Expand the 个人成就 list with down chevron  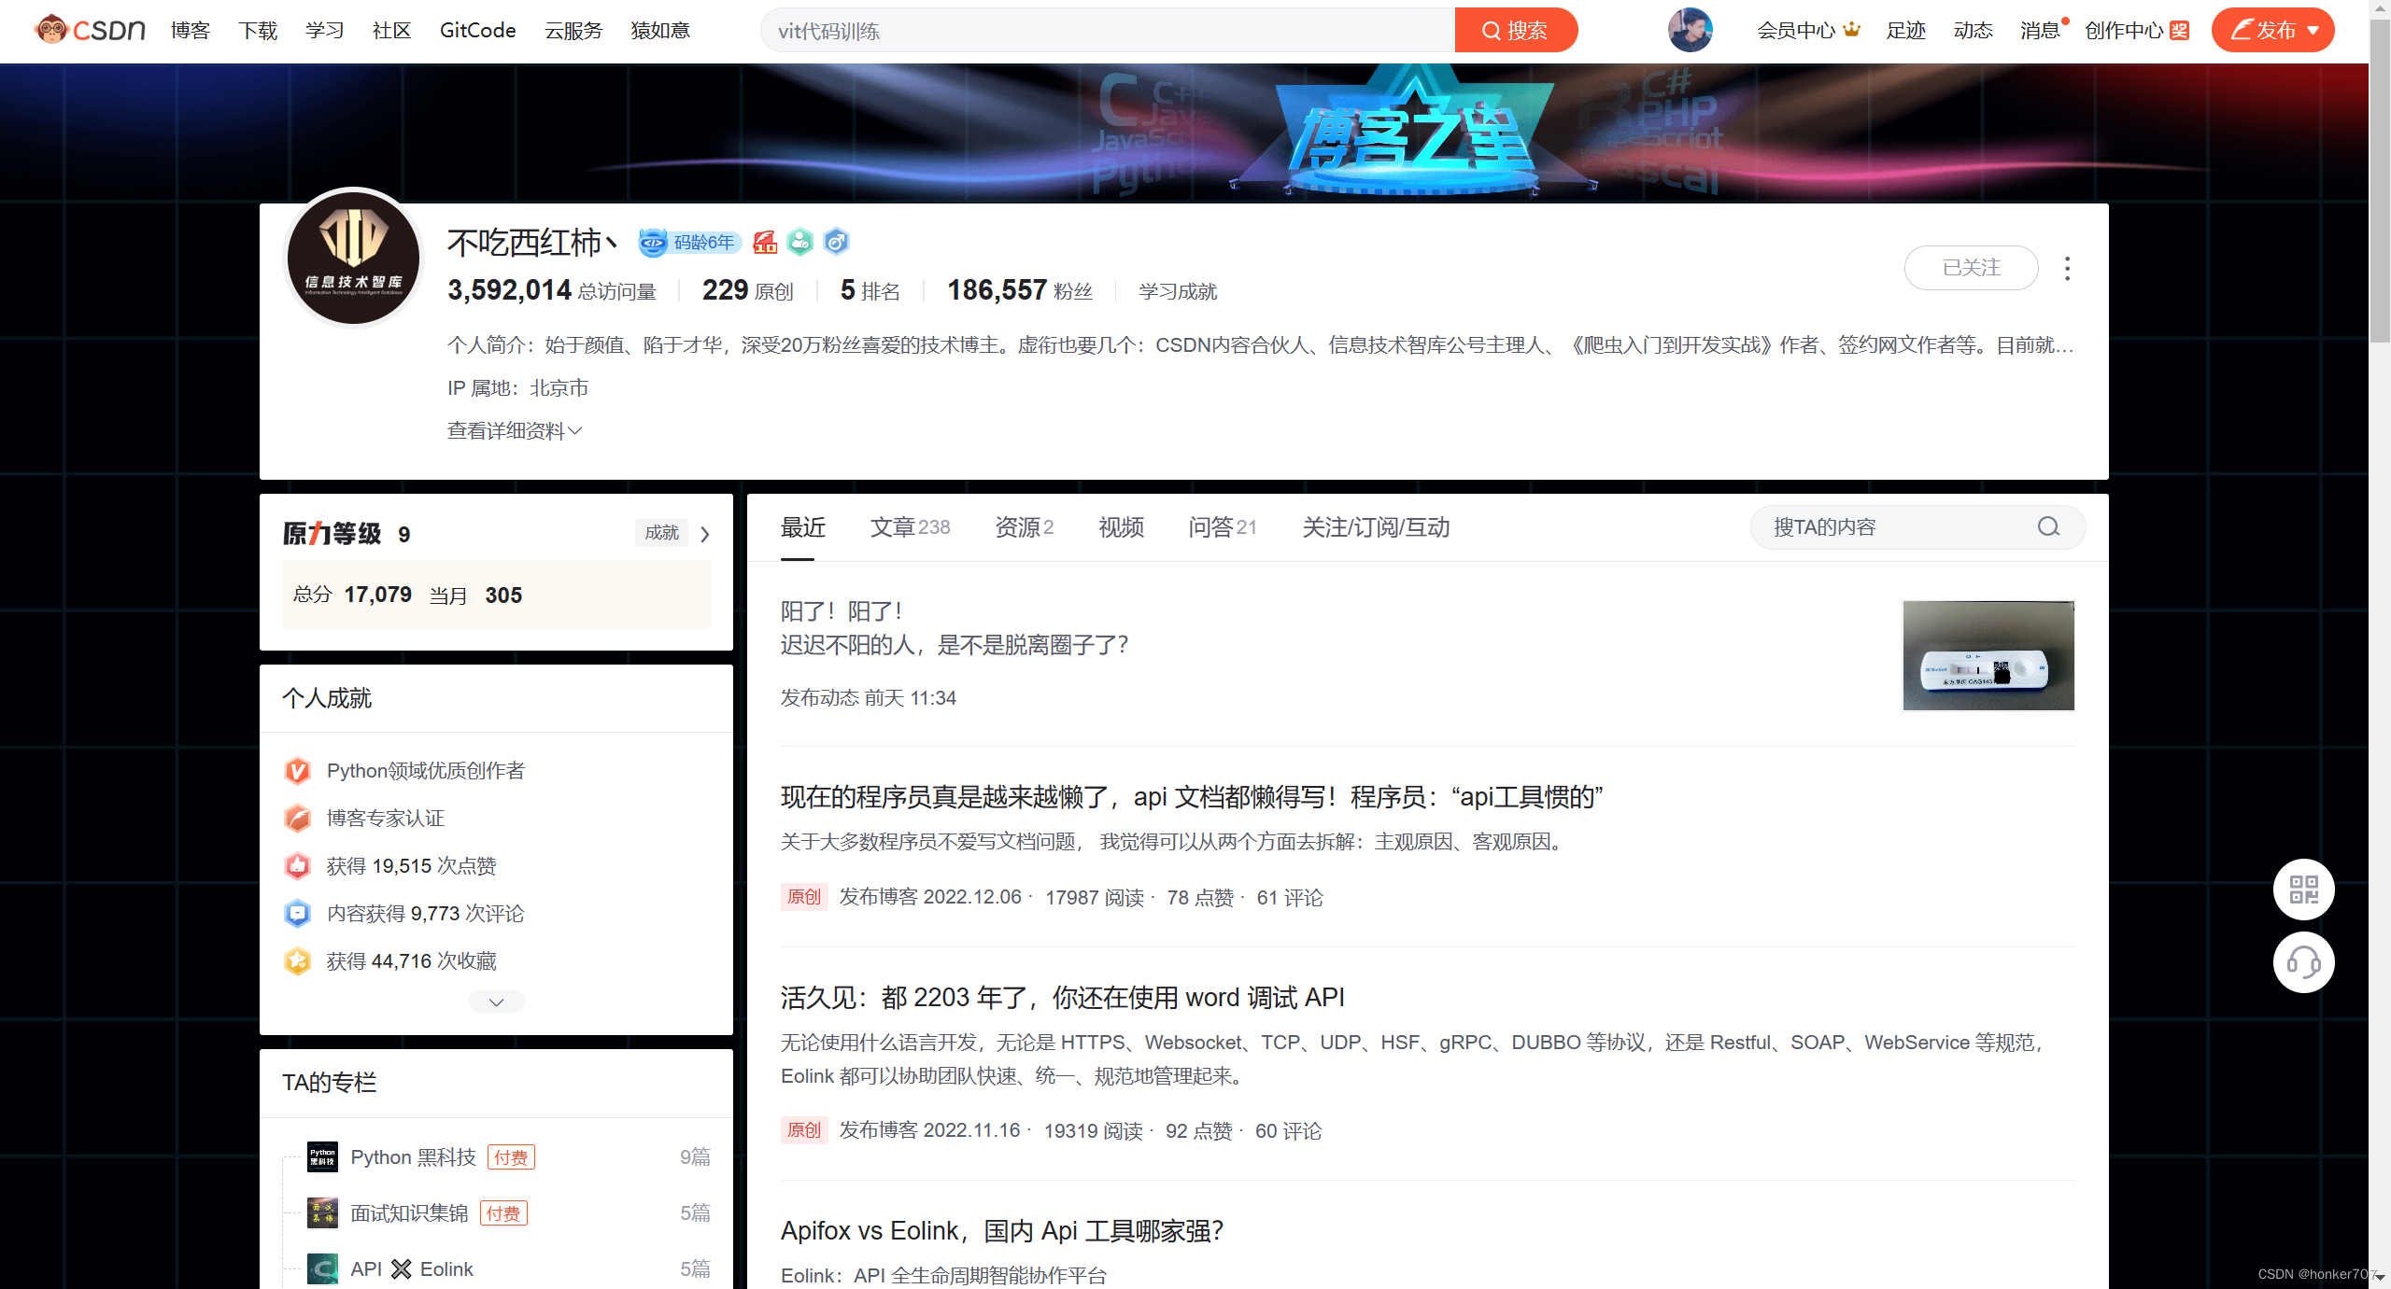pyautogui.click(x=496, y=1002)
